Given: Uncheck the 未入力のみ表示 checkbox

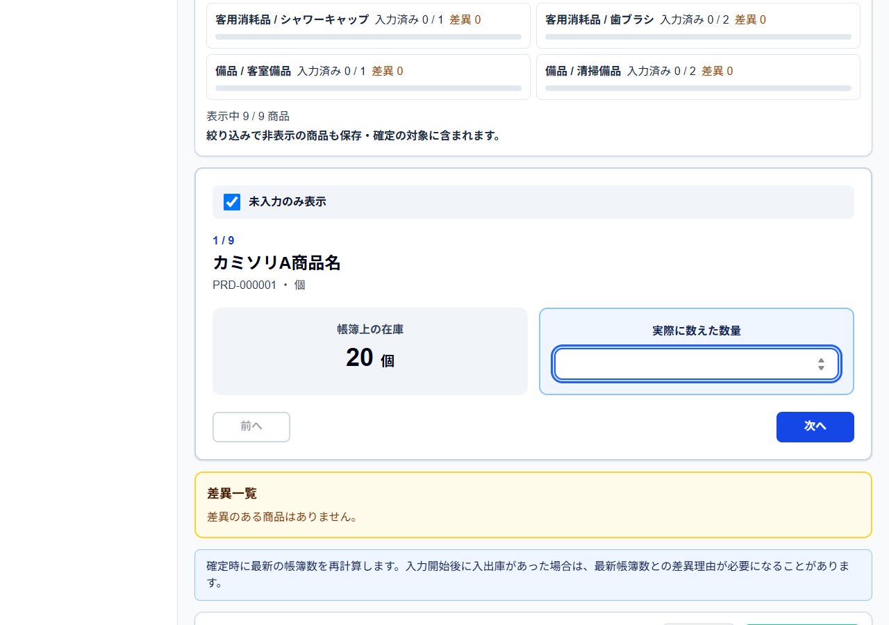Looking at the screenshot, I should click(x=232, y=202).
